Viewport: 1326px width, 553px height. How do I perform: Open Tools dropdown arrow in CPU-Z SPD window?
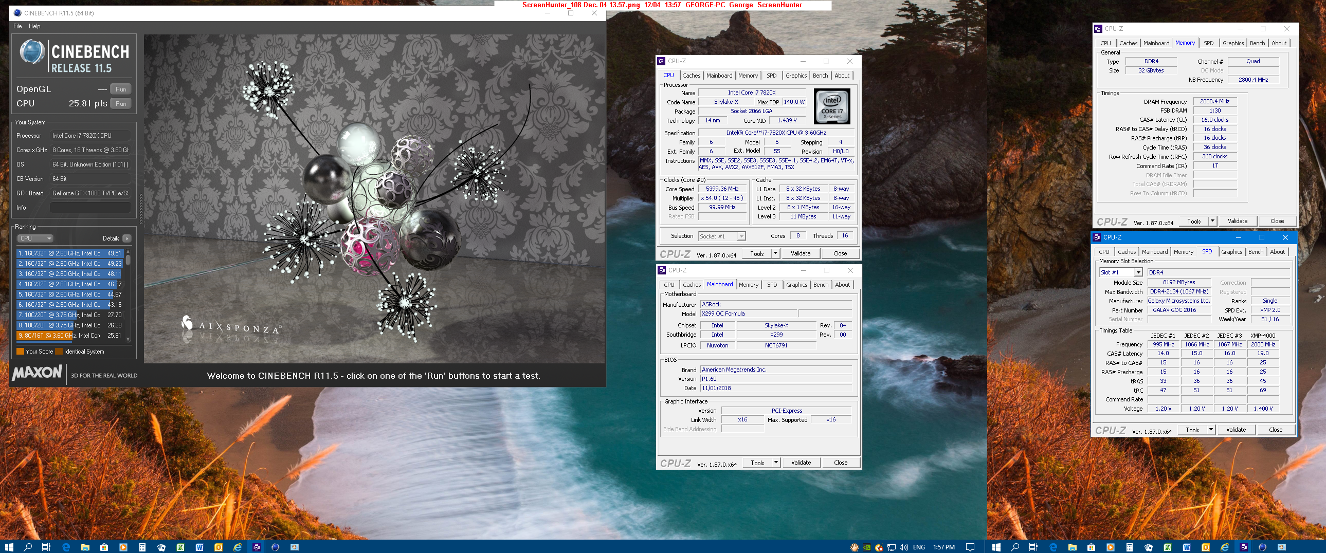click(x=1211, y=430)
